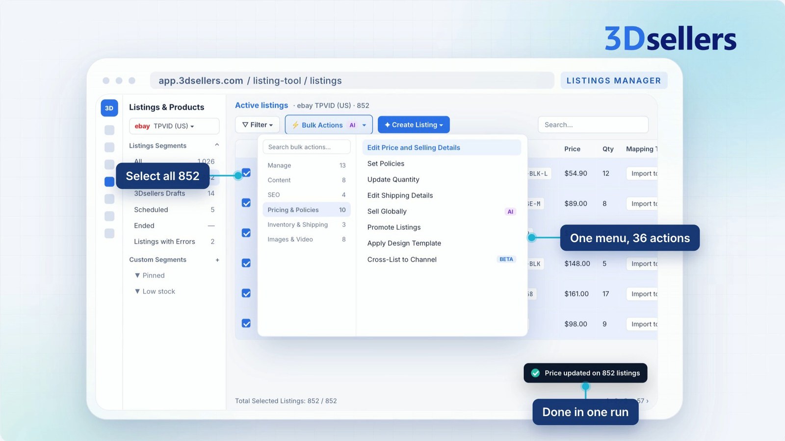The image size is (785, 441).
Task: Choose the Promote Listings action
Action: click(x=442, y=227)
